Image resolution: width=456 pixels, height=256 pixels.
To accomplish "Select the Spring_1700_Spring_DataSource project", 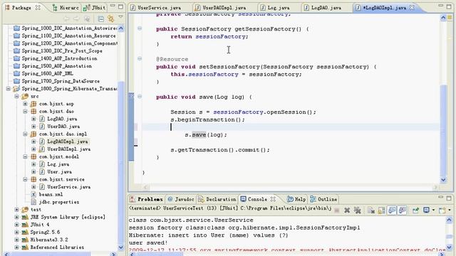I will tap(61, 81).
